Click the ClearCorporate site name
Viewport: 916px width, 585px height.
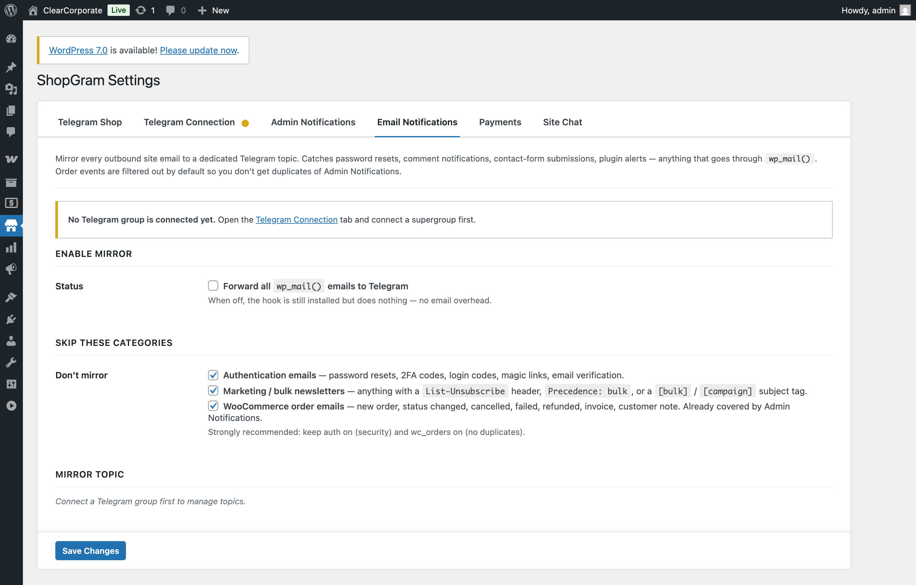(x=73, y=10)
